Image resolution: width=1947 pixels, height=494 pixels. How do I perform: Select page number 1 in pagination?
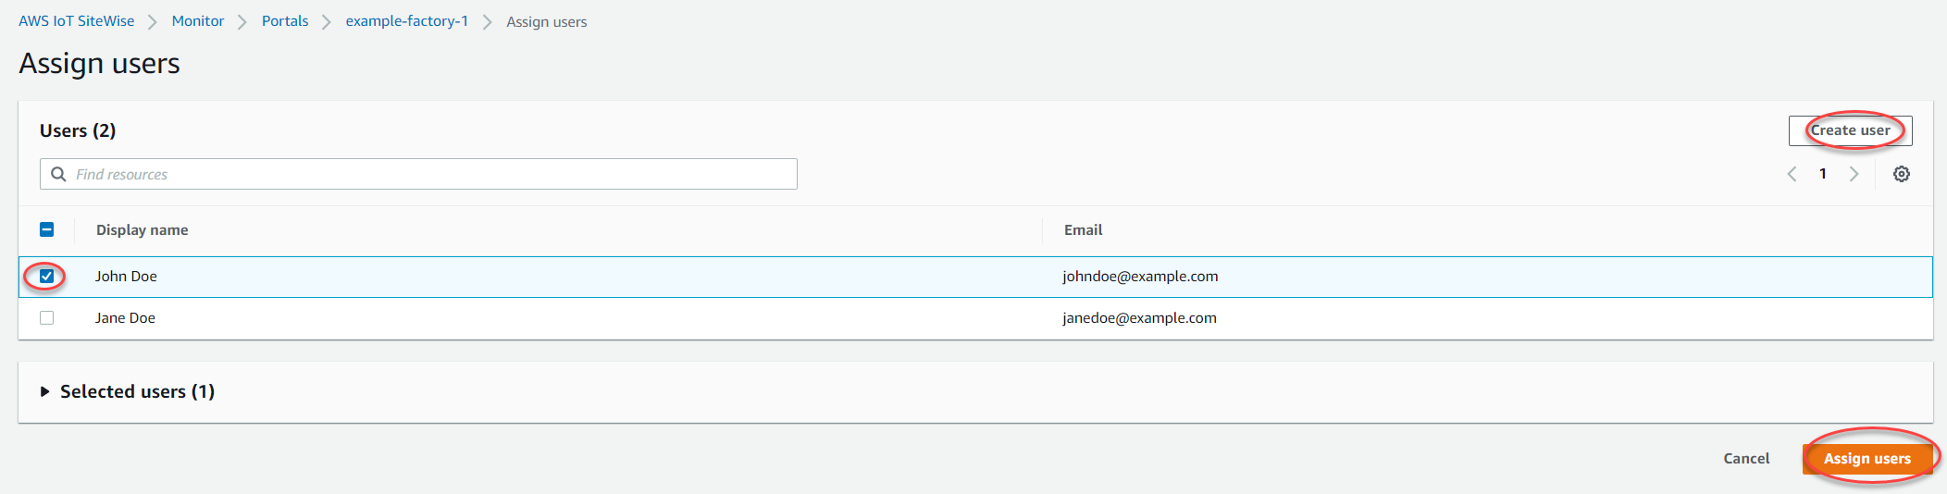pos(1823,174)
